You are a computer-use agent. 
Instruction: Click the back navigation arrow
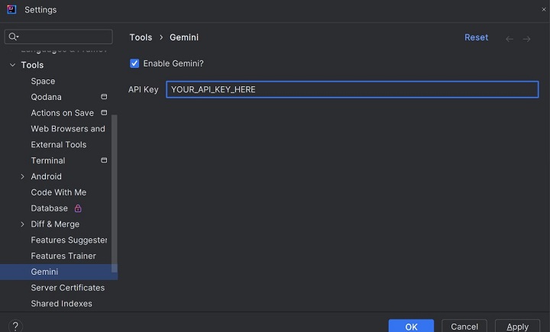[510, 38]
